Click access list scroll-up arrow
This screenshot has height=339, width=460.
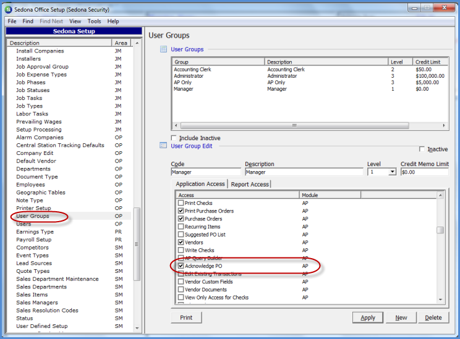tap(440, 195)
